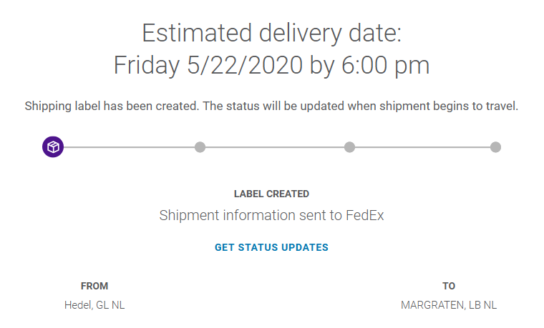Click the word FedEx in status line
The image size is (544, 328).
tap(364, 215)
